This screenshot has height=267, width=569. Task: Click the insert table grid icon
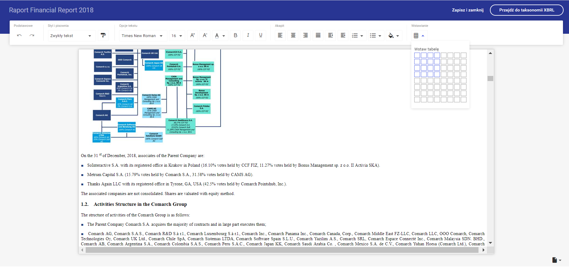[x=416, y=36]
